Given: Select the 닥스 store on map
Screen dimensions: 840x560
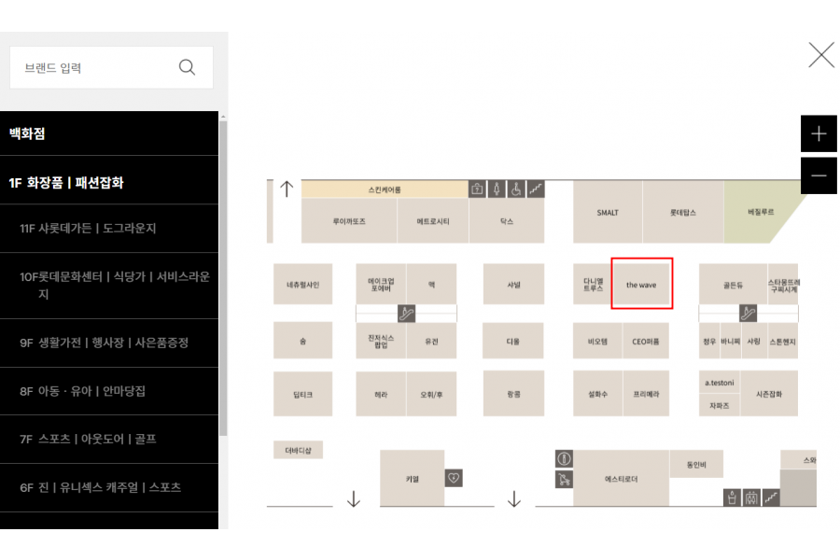Looking at the screenshot, I should tap(507, 221).
